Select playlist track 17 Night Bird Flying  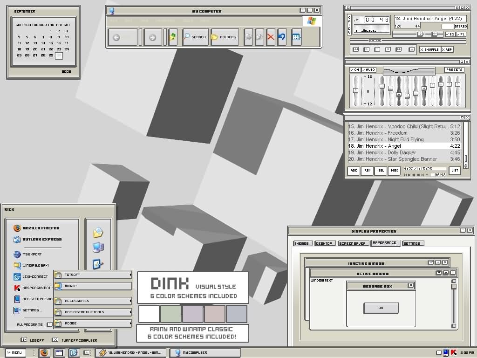pyautogui.click(x=404, y=139)
